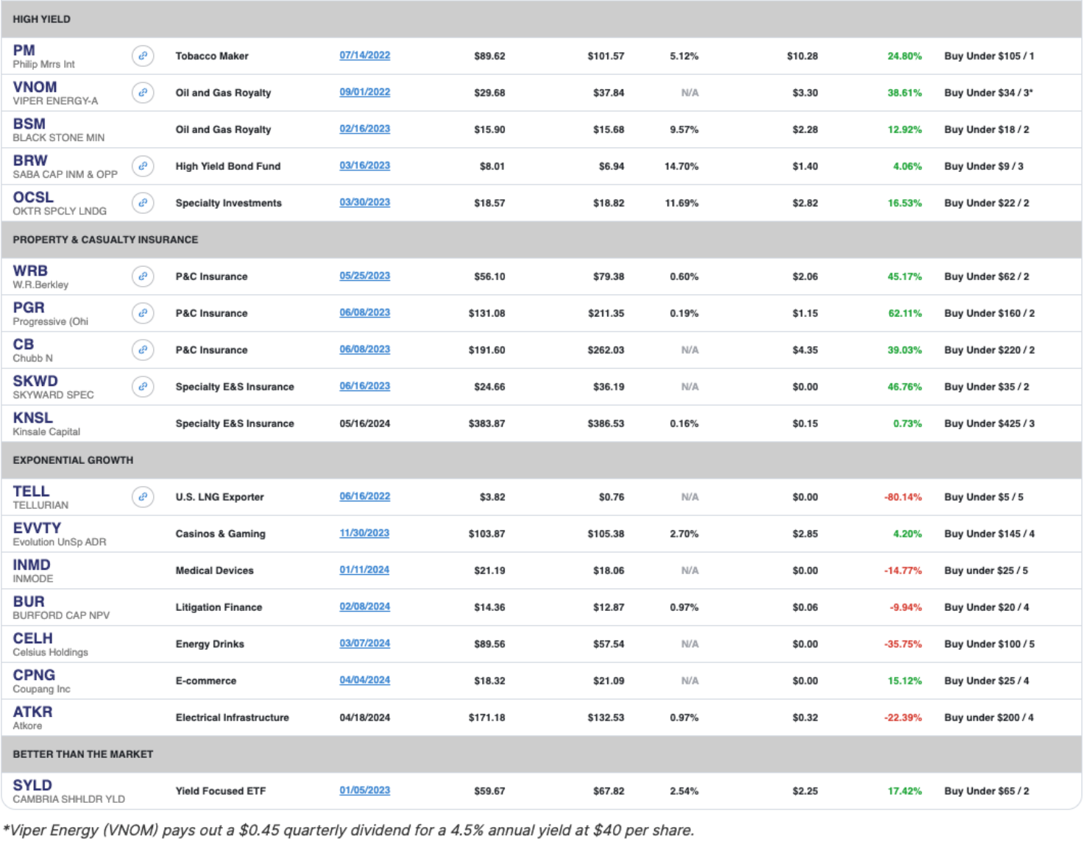Click the link icon beside BRW Saba Cap

(143, 166)
